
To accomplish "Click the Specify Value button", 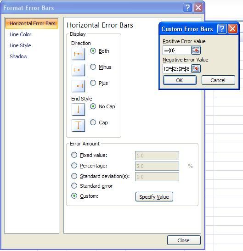I will 154,197.
